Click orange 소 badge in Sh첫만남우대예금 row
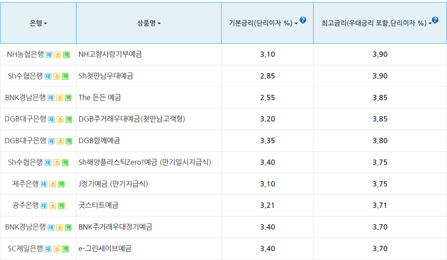 point(57,76)
